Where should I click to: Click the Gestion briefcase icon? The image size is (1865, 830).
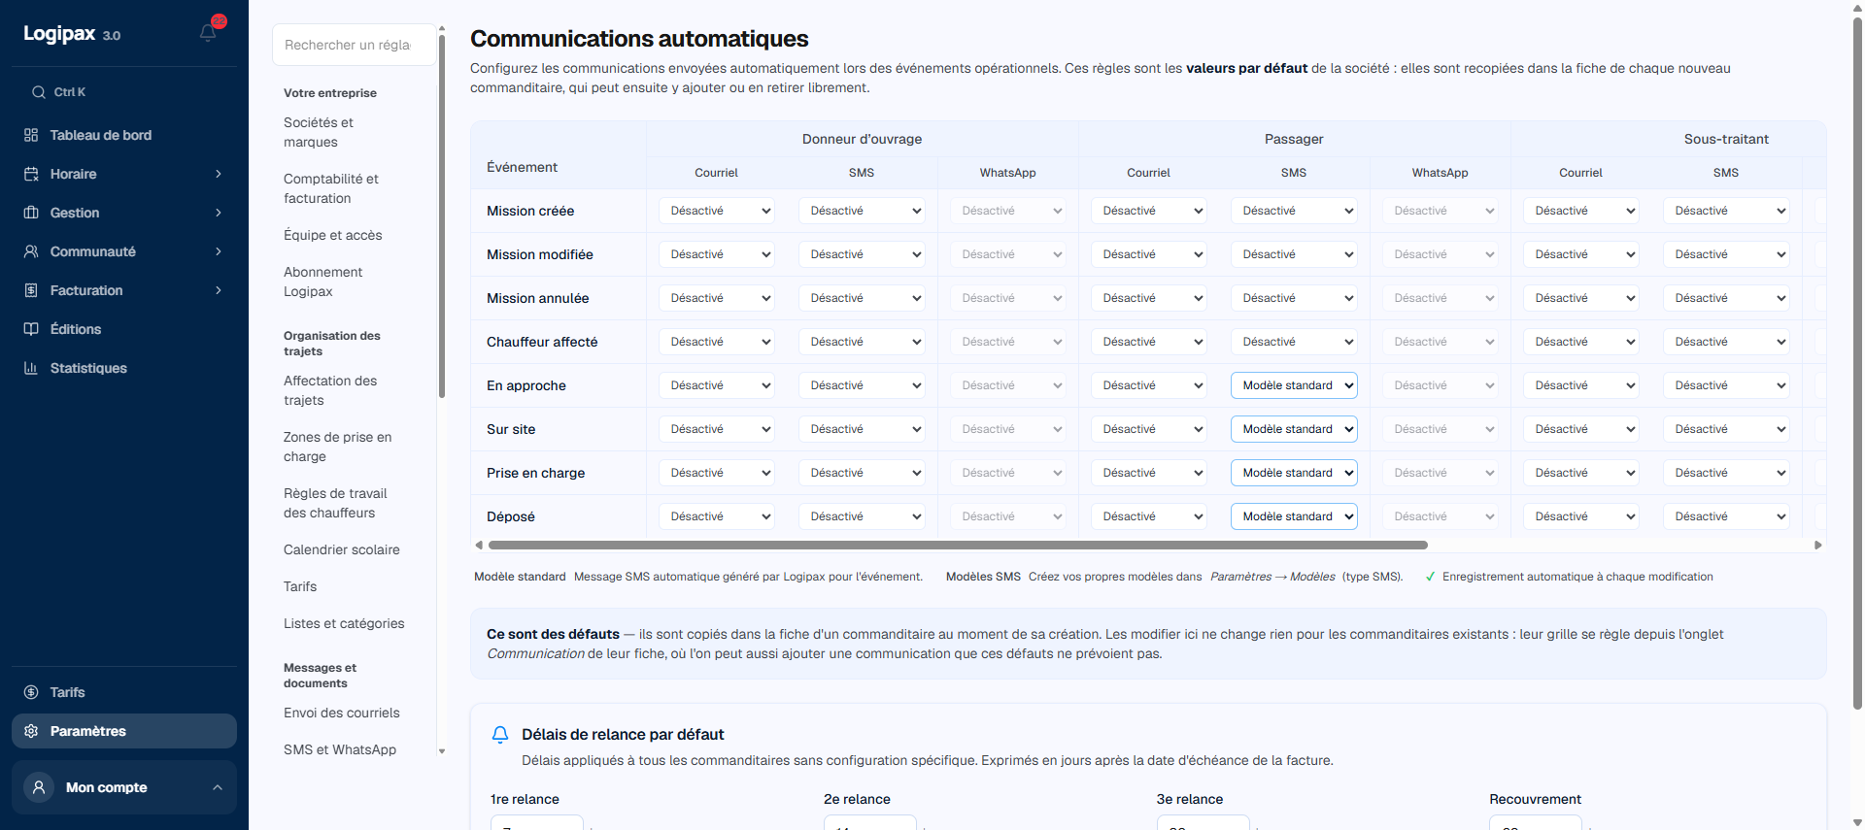(31, 213)
